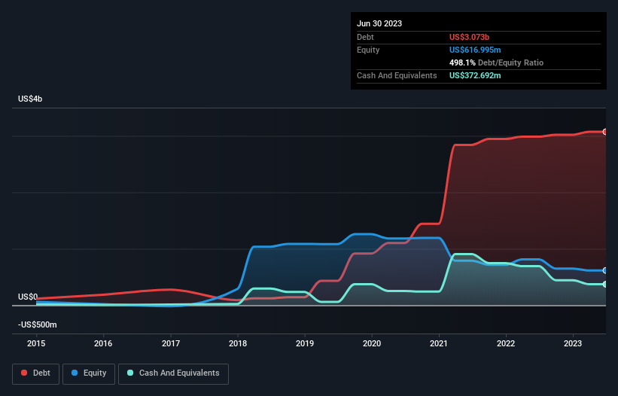This screenshot has width=618, height=396.
Task: Click the teal Cash And Equivalents legend dot
Action: click(130, 373)
